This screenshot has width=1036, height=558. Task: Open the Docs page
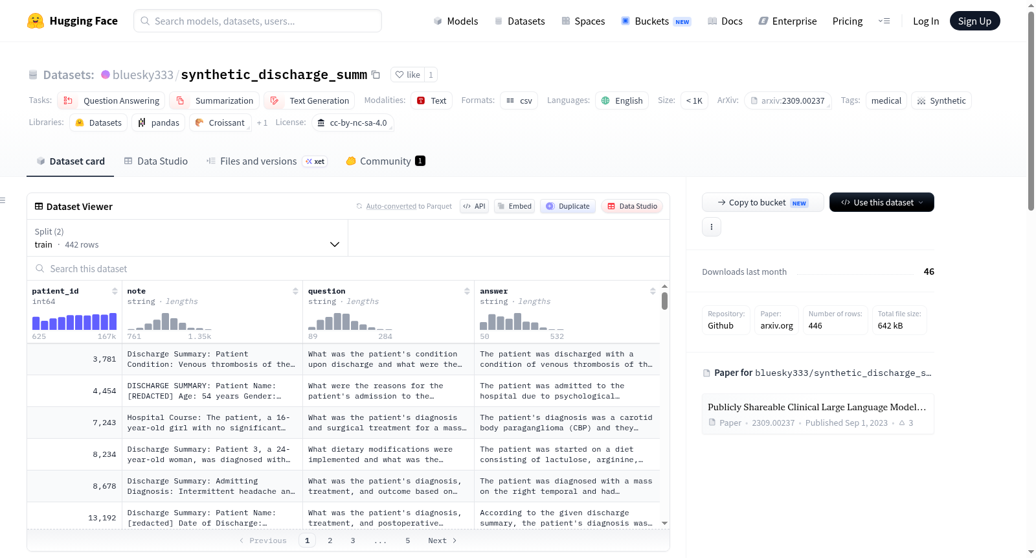(725, 21)
